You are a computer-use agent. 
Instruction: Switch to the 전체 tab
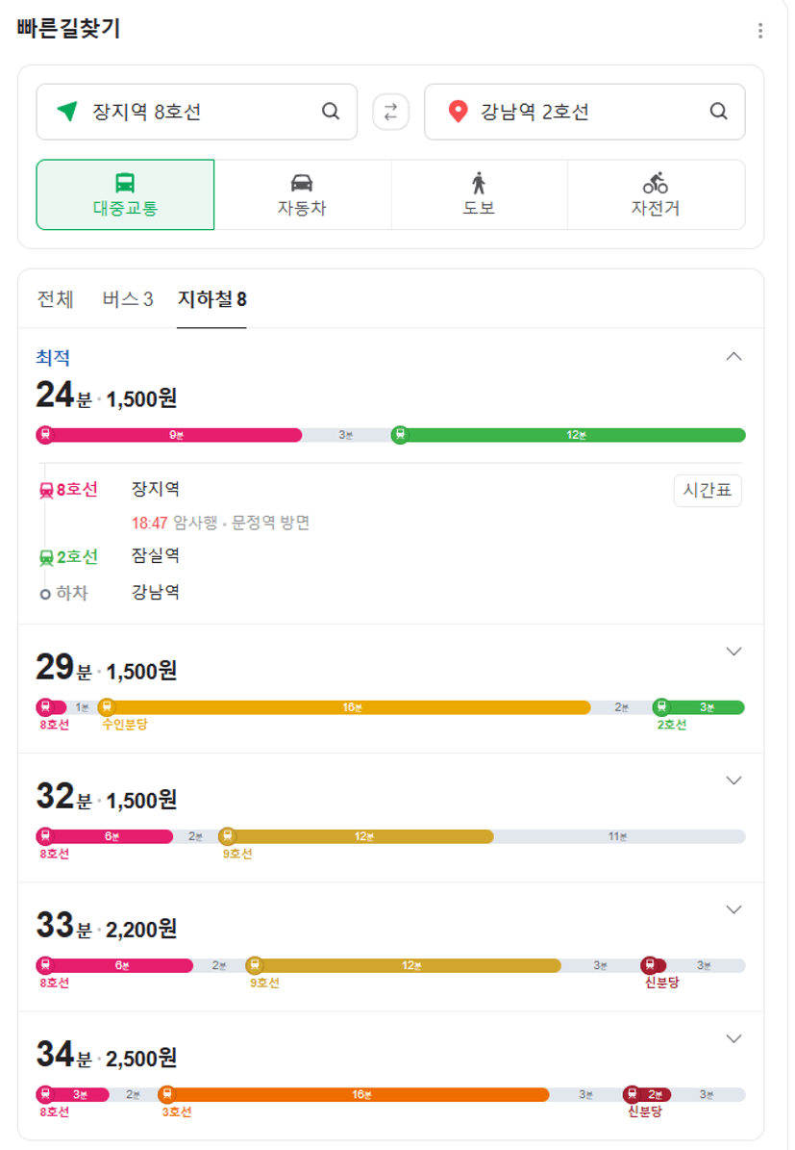pyautogui.click(x=55, y=299)
